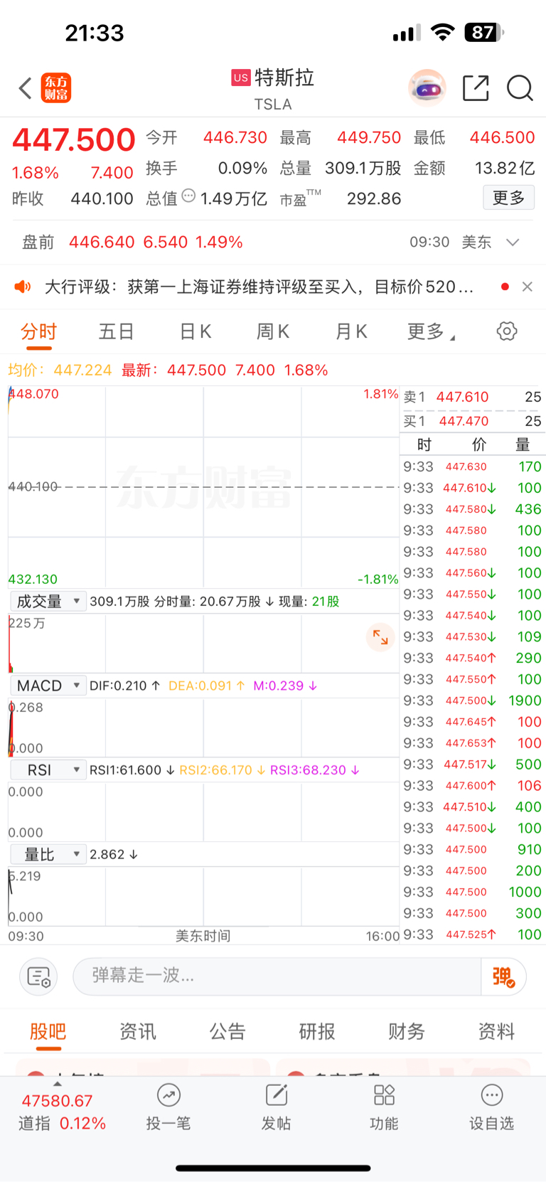Screen dimensions: 546x1182
Task: Tap the trade row with volume 1900
Action: click(473, 701)
